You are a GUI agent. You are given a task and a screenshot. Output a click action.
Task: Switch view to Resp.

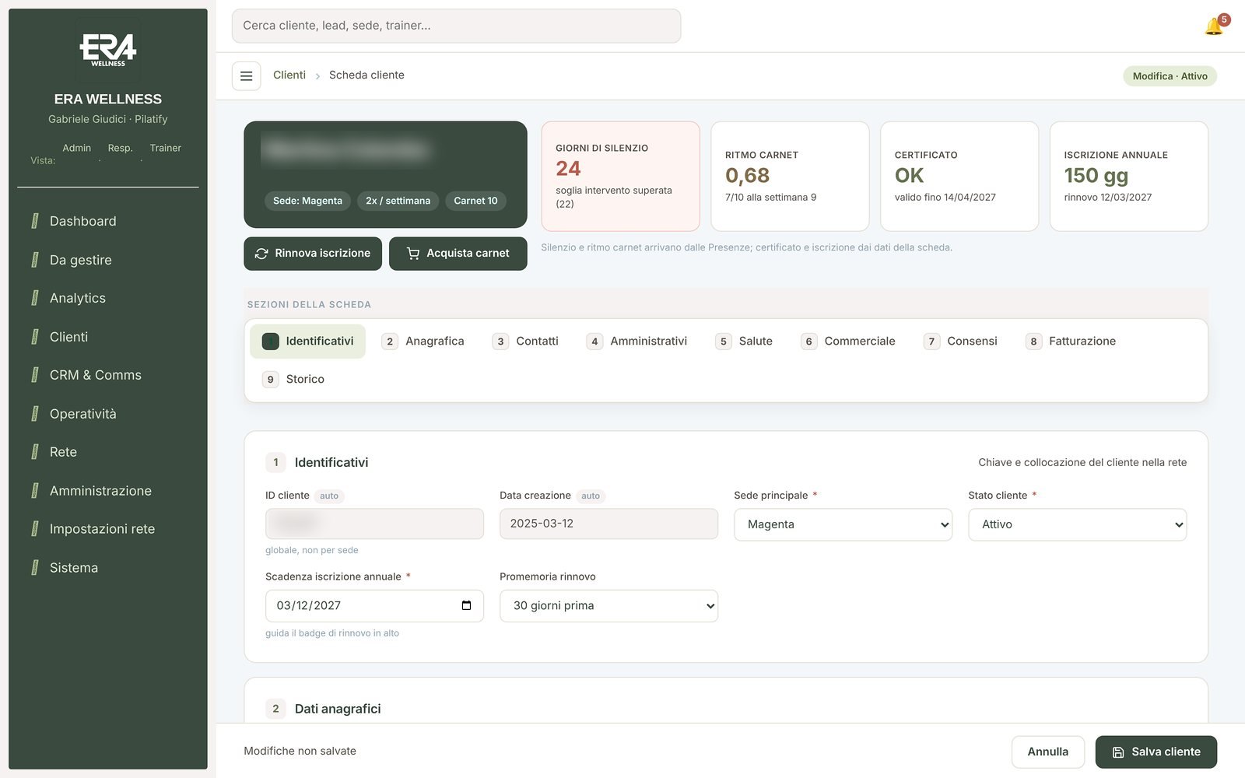(x=120, y=148)
